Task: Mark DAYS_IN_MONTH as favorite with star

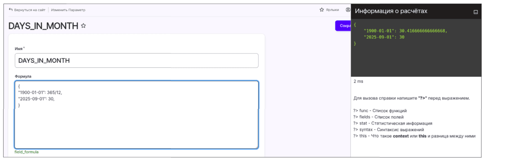Action: (x=84, y=26)
